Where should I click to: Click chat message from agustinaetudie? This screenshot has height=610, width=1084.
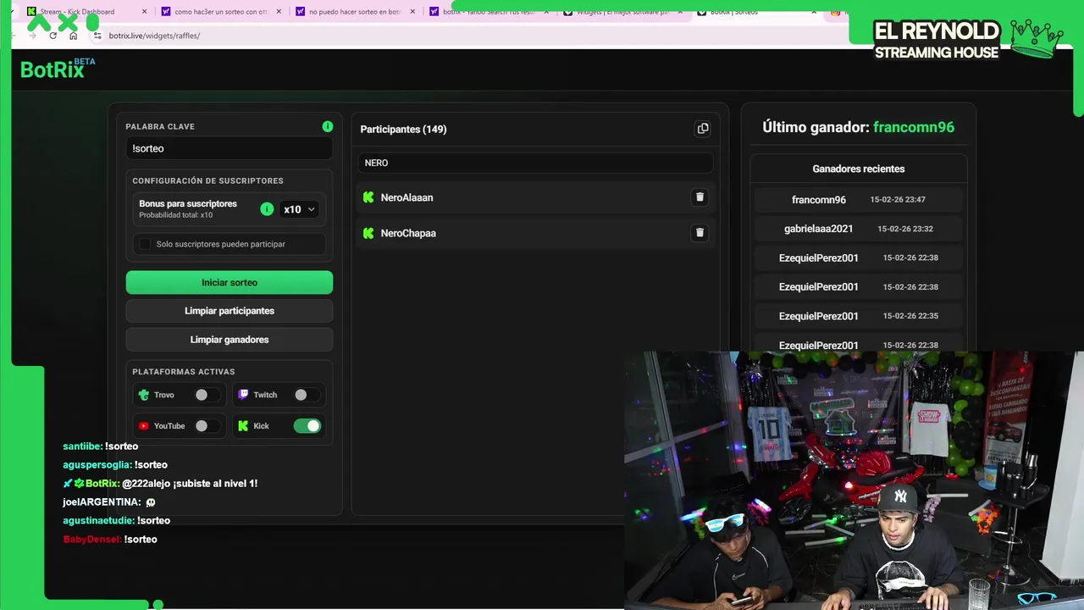(x=116, y=521)
